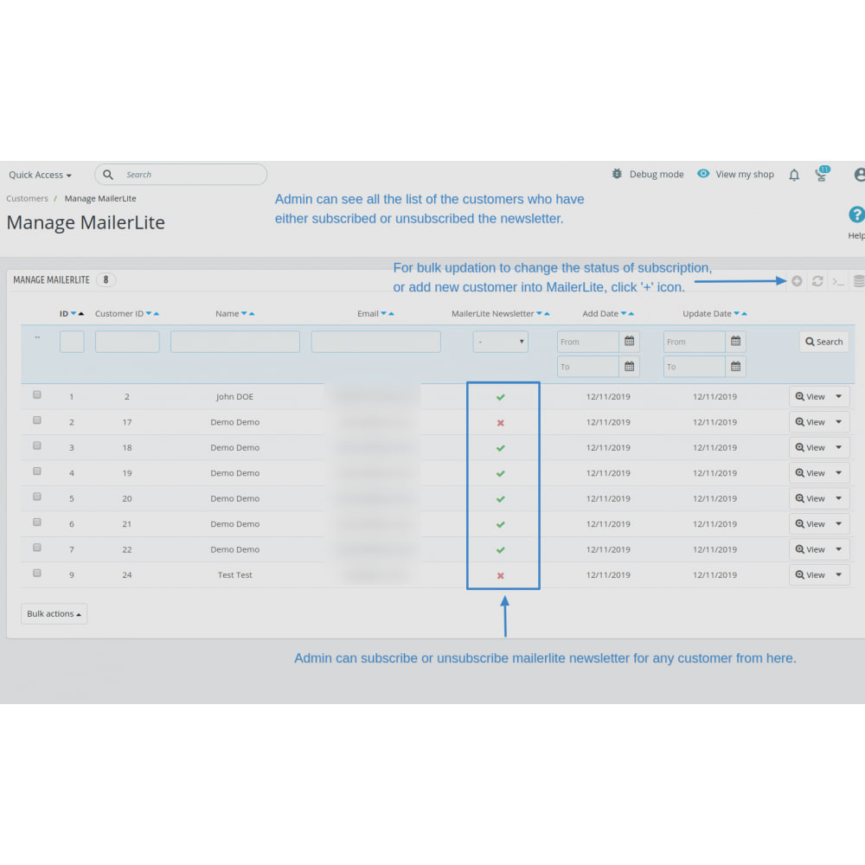View details for customer ID 18
The width and height of the screenshot is (865, 865).
point(810,447)
